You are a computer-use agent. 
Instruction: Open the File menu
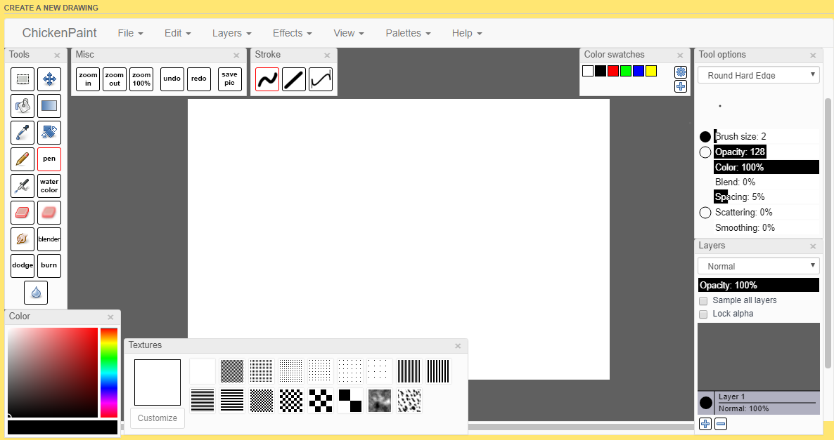[x=130, y=33]
